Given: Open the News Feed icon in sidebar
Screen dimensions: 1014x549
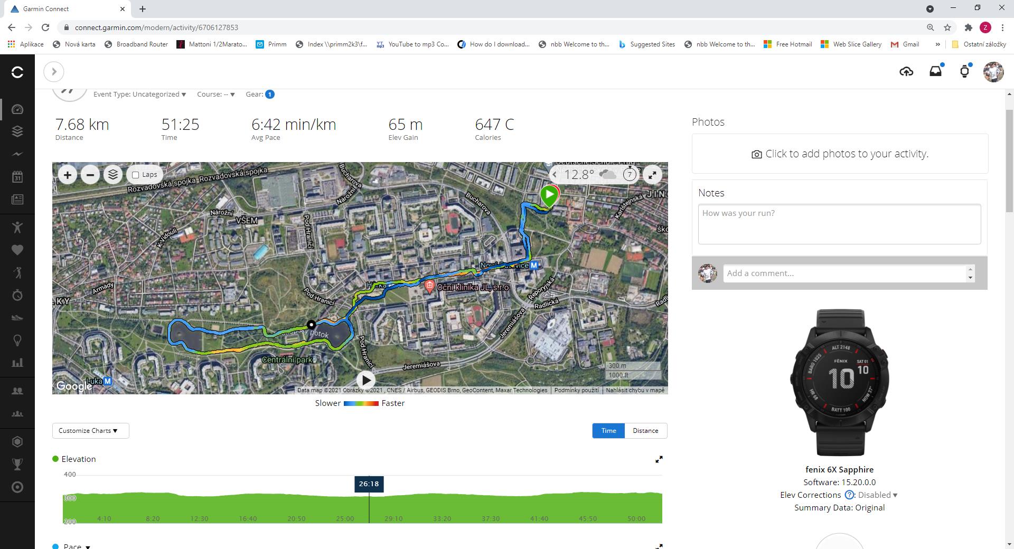Looking at the screenshot, I should (x=17, y=200).
